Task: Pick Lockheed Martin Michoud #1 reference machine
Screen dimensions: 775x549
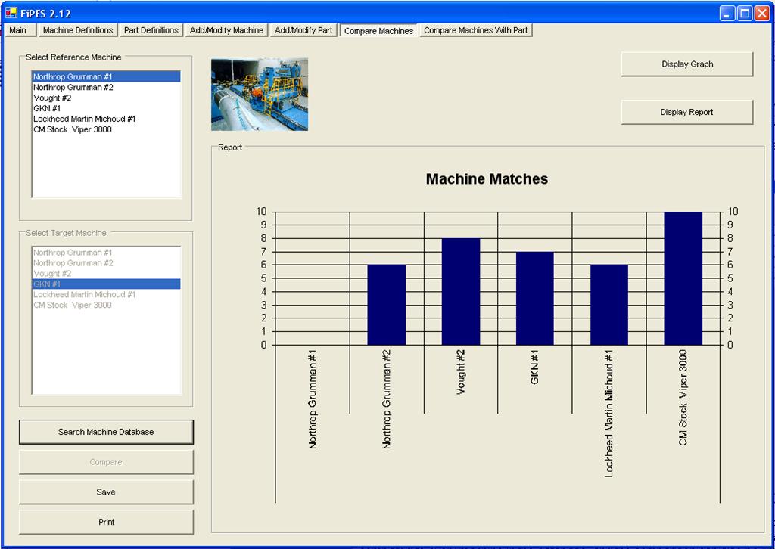Action: click(x=84, y=119)
